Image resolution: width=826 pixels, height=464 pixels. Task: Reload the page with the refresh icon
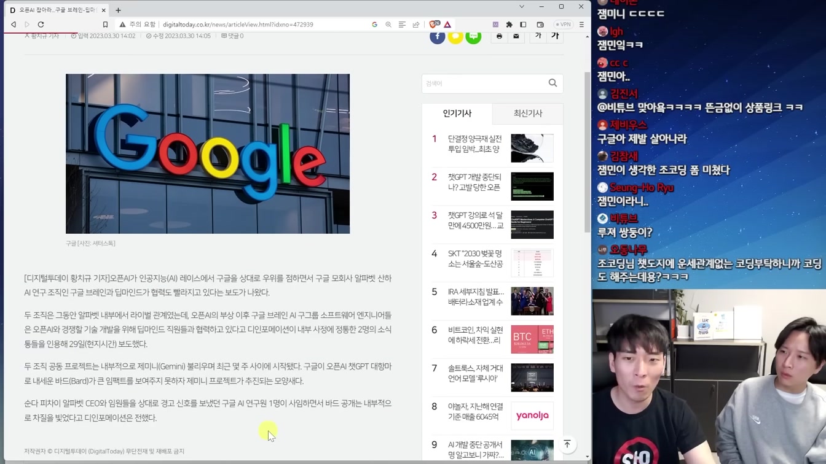pos(41,25)
